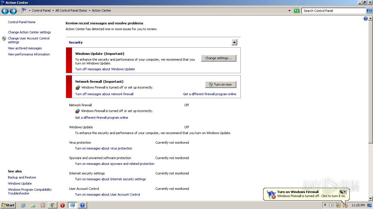Click the Change settings... button
This screenshot has width=373, height=209.
(219, 58)
